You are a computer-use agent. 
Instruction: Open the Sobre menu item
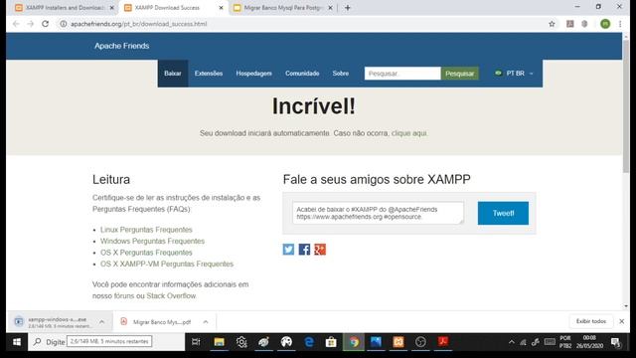pyautogui.click(x=341, y=74)
